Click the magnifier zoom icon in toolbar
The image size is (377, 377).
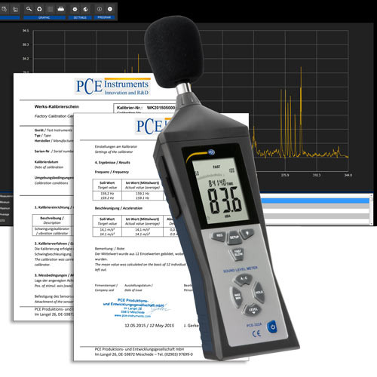[x=29, y=9]
